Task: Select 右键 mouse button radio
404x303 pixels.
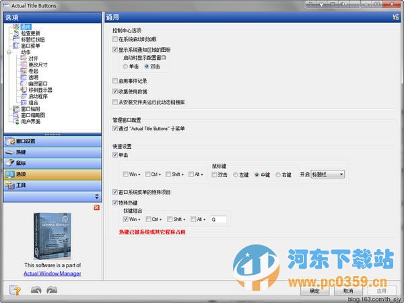Action: (278, 174)
